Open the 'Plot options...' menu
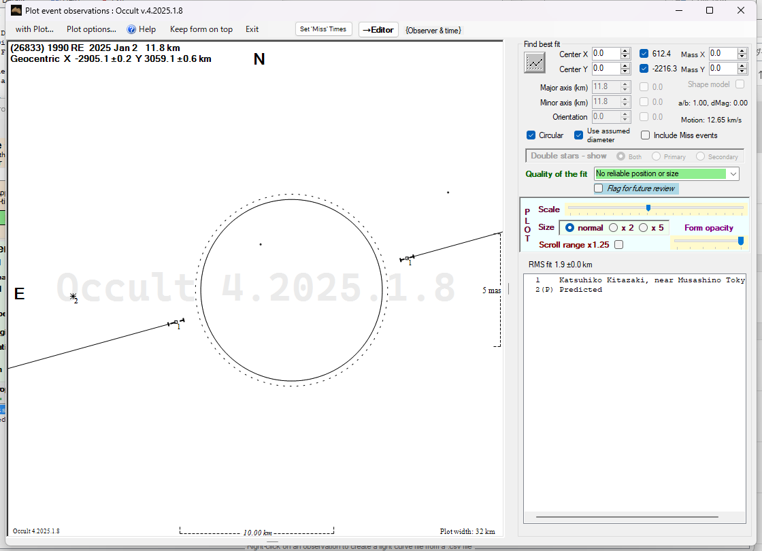762x551 pixels. pos(91,29)
